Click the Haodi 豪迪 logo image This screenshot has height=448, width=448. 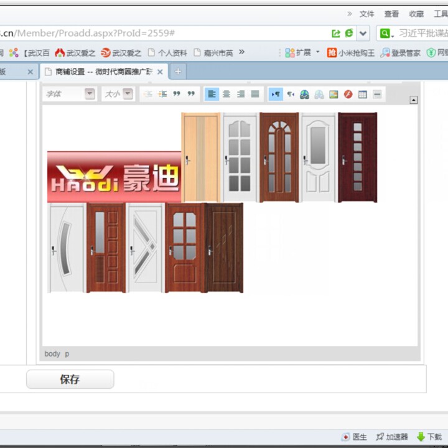click(114, 177)
